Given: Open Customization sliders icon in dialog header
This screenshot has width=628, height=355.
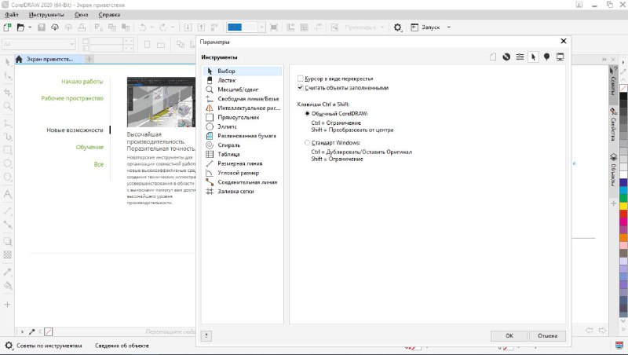Looking at the screenshot, I should pos(520,57).
